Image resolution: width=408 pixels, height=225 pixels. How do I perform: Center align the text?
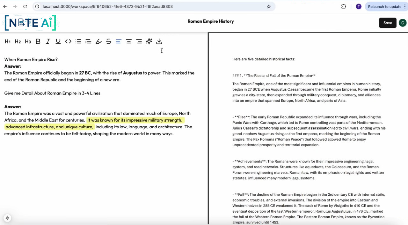coord(129,41)
